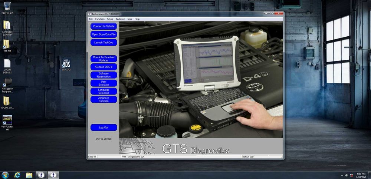
Task: Switch to second Techstream taskbar icon
Action: click(x=53, y=175)
